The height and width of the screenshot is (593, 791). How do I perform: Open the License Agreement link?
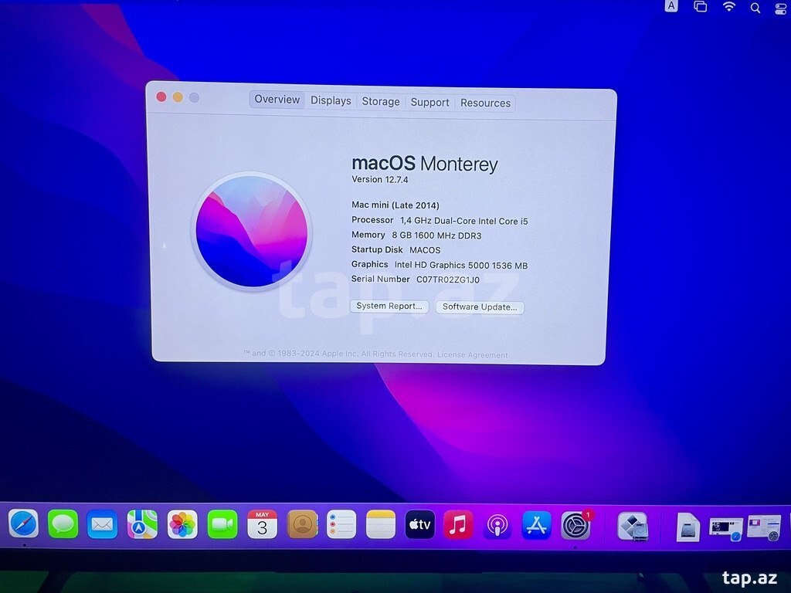(x=473, y=355)
